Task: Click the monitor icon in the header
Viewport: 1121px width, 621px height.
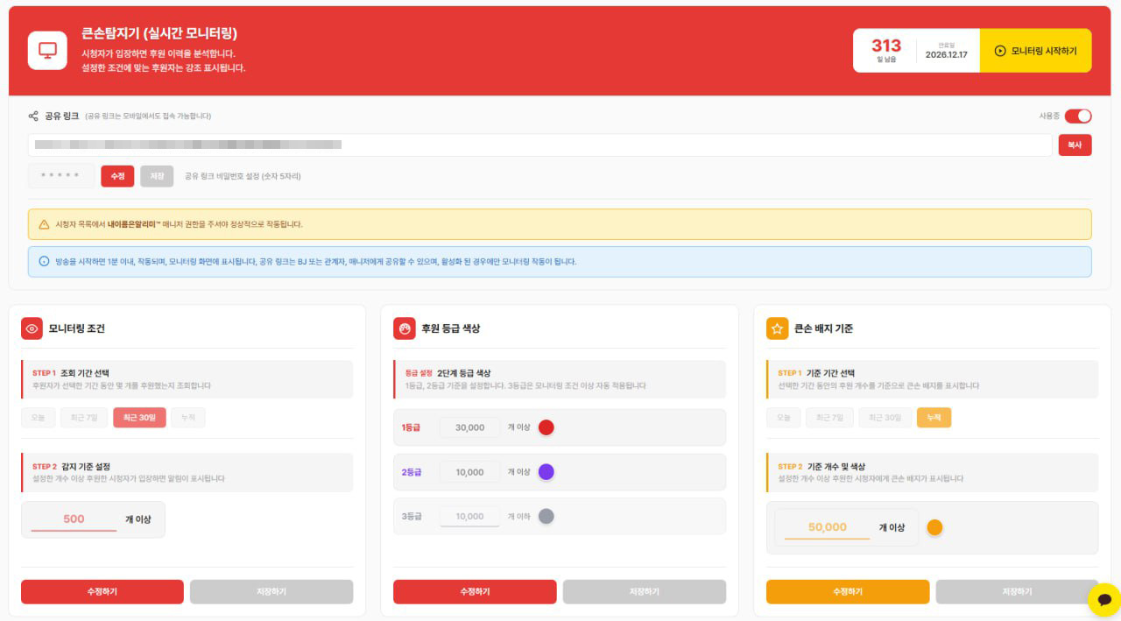Action: [47, 50]
